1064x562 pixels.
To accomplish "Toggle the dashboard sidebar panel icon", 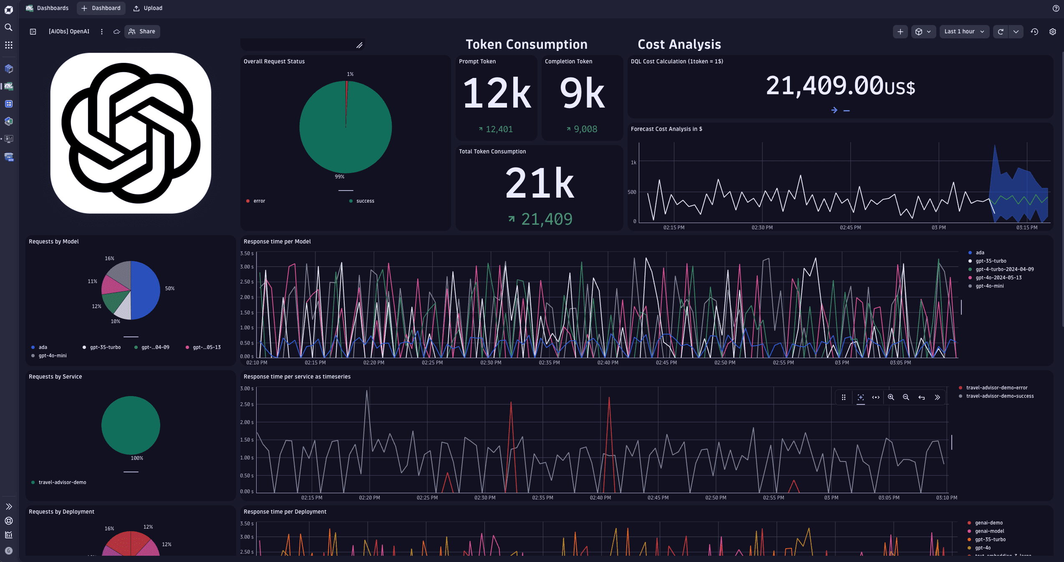I will [x=33, y=32].
